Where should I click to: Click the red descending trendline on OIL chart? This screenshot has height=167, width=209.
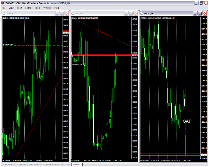(x=102, y=32)
